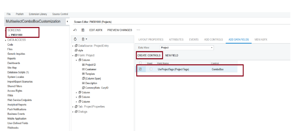This screenshot has width=304, height=131.
Task: Click the Create Controls button
Action: [149, 55]
